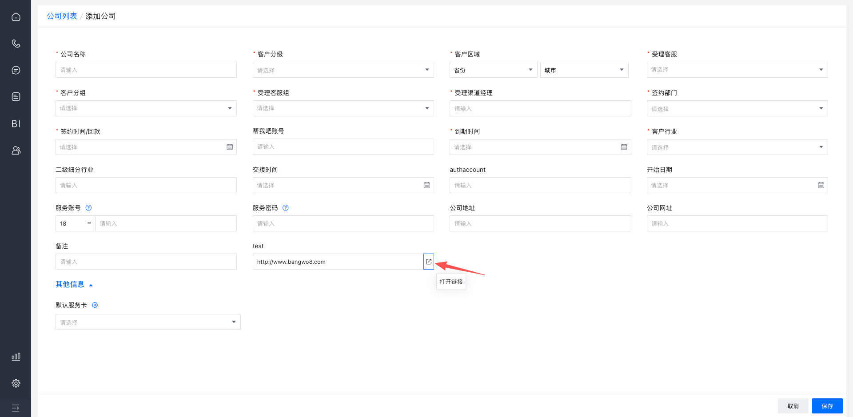This screenshot has width=853, height=417.
Task: Collapse the 其他信息 section
Action: 74,285
